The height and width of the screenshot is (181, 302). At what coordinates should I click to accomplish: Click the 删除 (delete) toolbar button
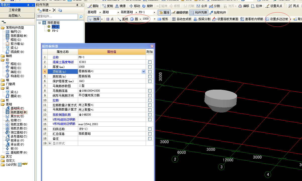93,6
